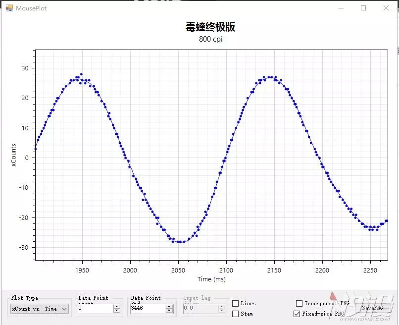Open the Plot Type dropdown
Image resolution: width=399 pixels, height=325 pixels.
coord(40,309)
